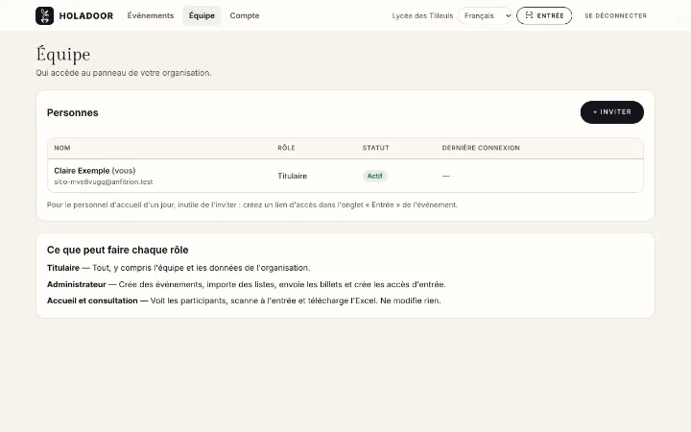Viewport: 691px width, 432px height.
Task: Click the RÔLE column header
Action: pos(286,148)
